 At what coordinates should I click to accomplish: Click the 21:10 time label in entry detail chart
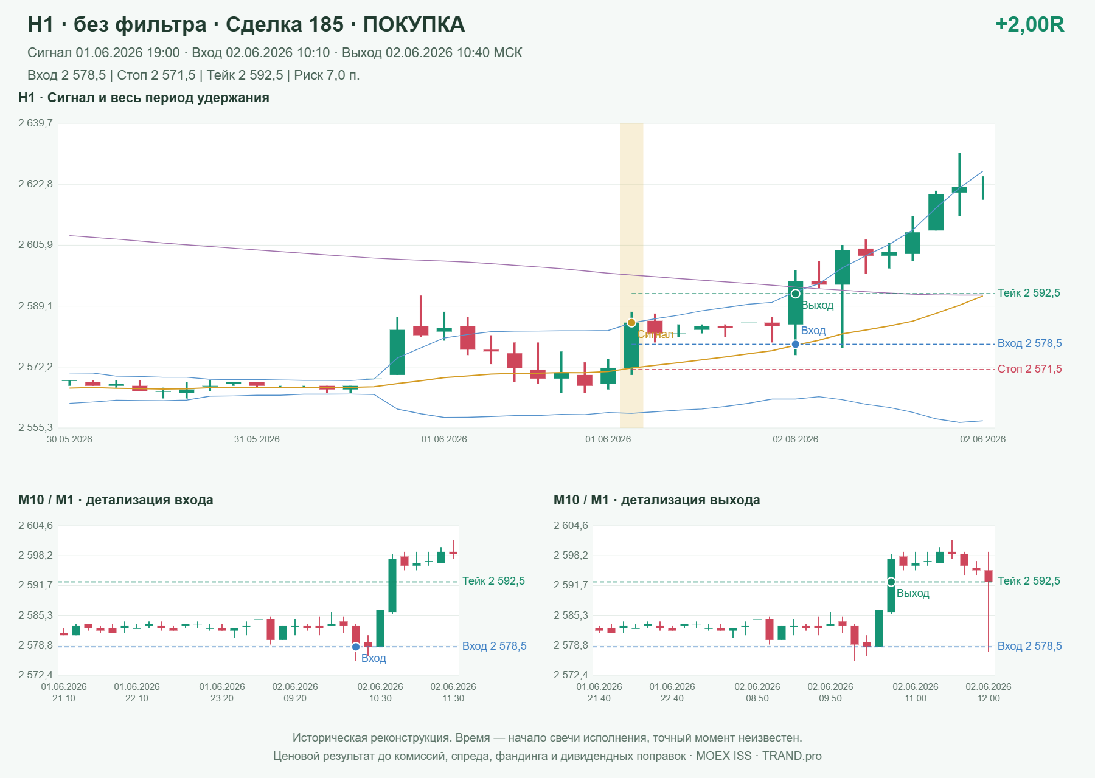tap(64, 698)
